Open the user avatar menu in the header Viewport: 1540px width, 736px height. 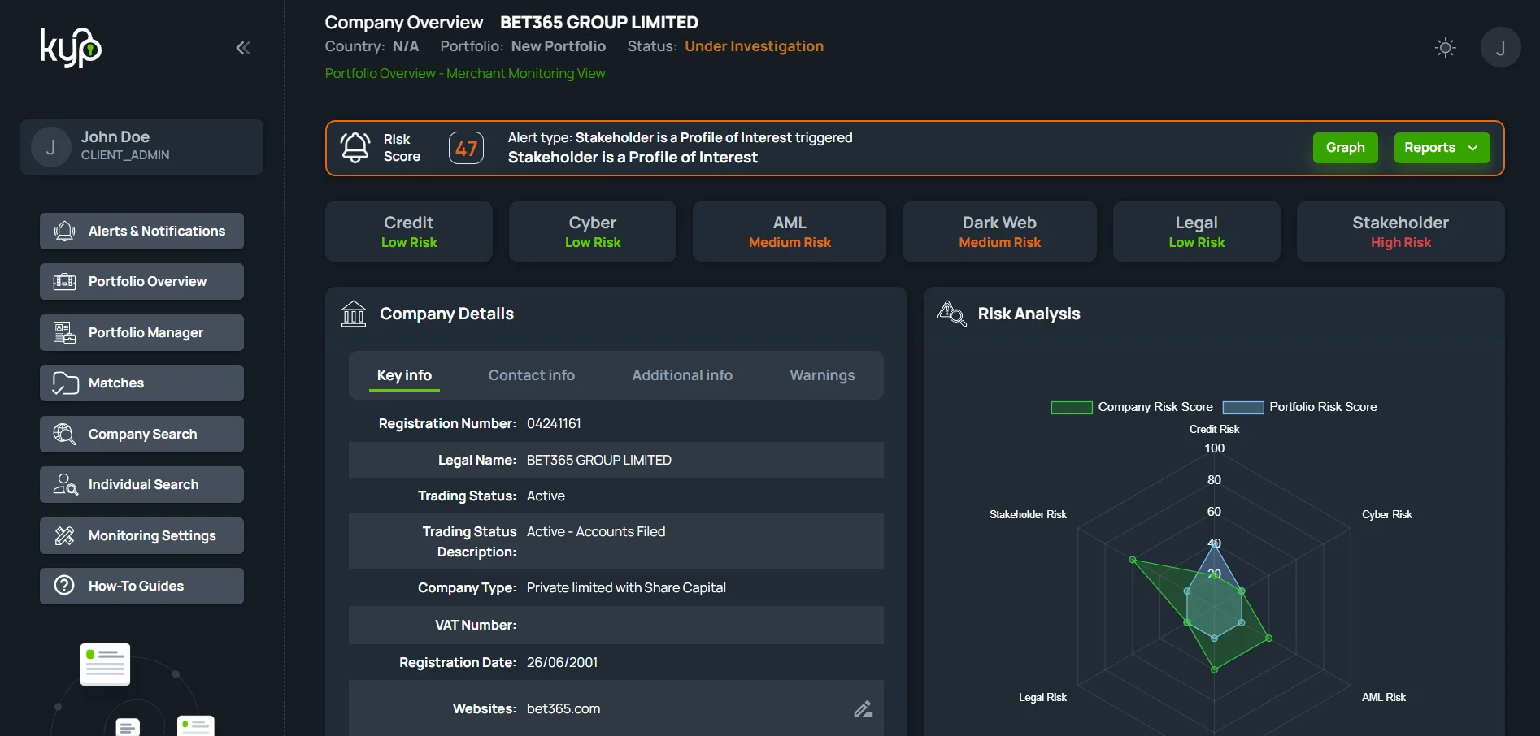1500,48
